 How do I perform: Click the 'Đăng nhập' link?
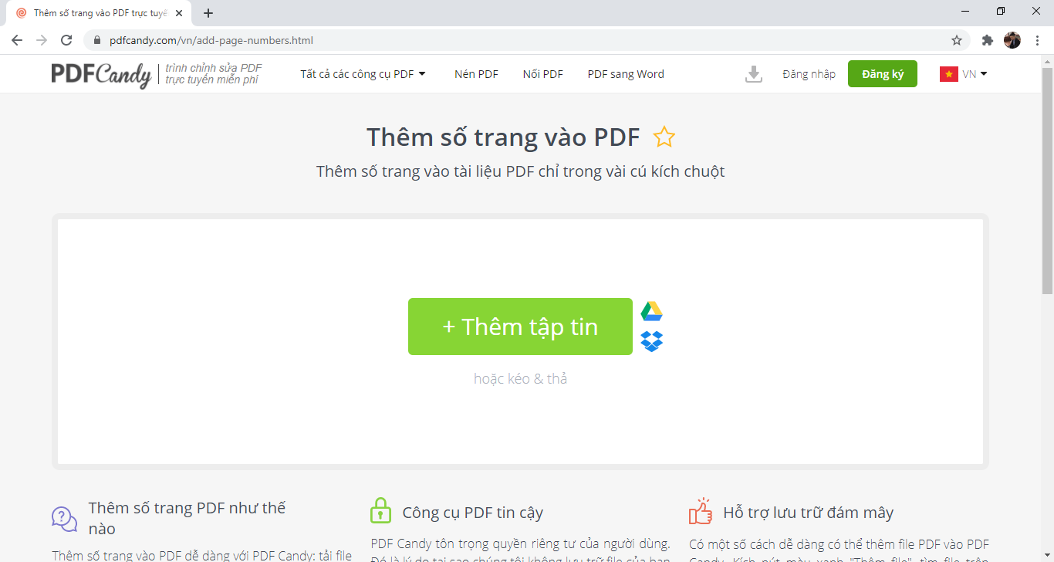tap(809, 74)
